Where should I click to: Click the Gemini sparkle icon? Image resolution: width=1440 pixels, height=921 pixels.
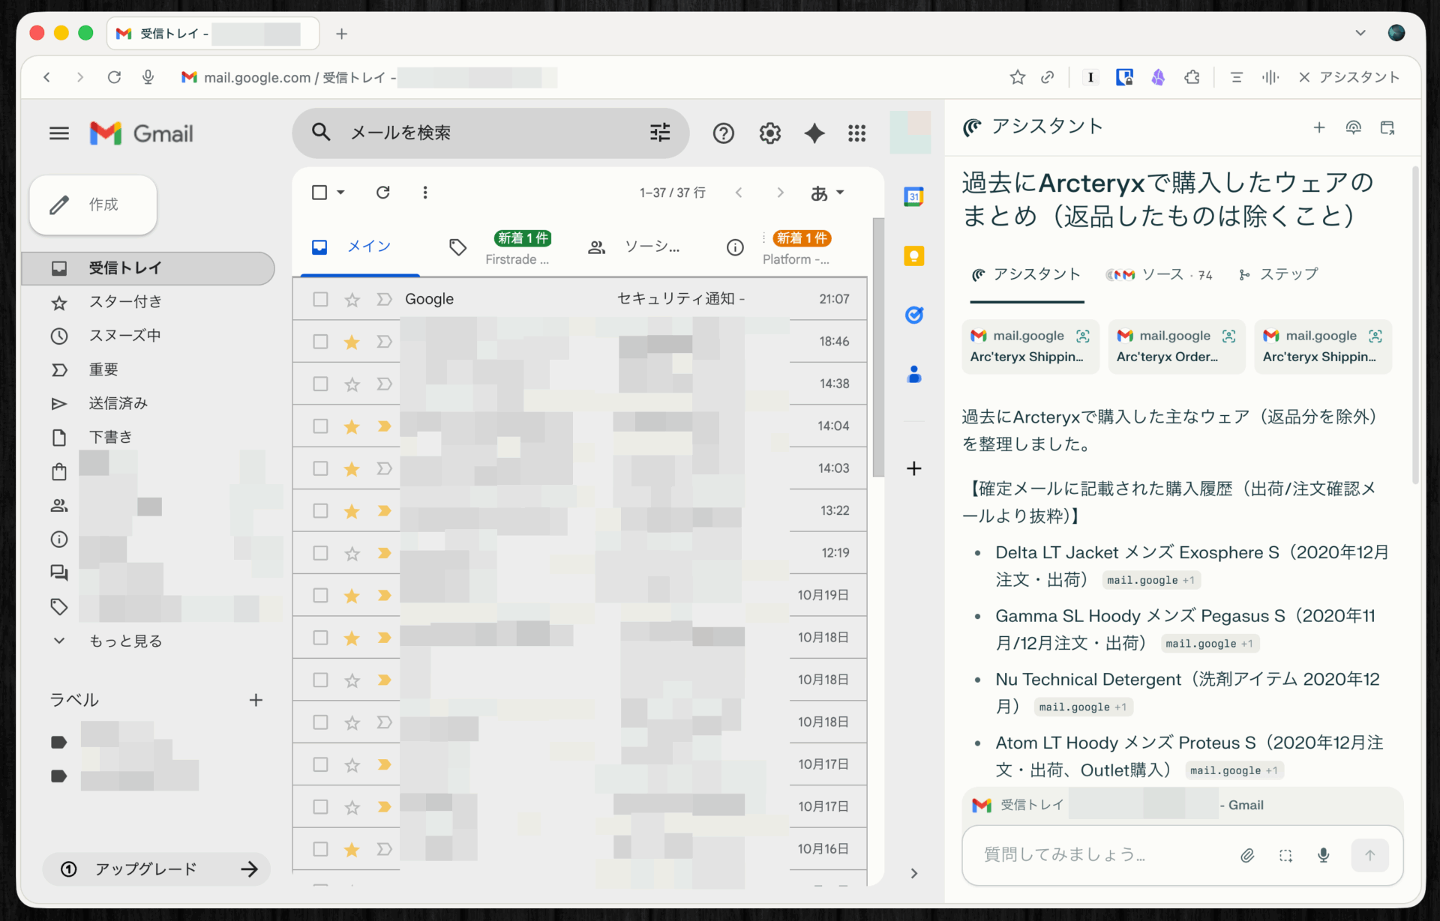click(x=814, y=133)
